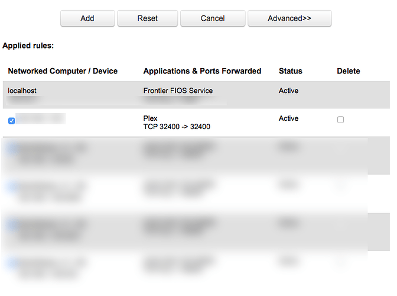
Task: Tick the Delete checkbox in Plex row
Action: (340, 120)
